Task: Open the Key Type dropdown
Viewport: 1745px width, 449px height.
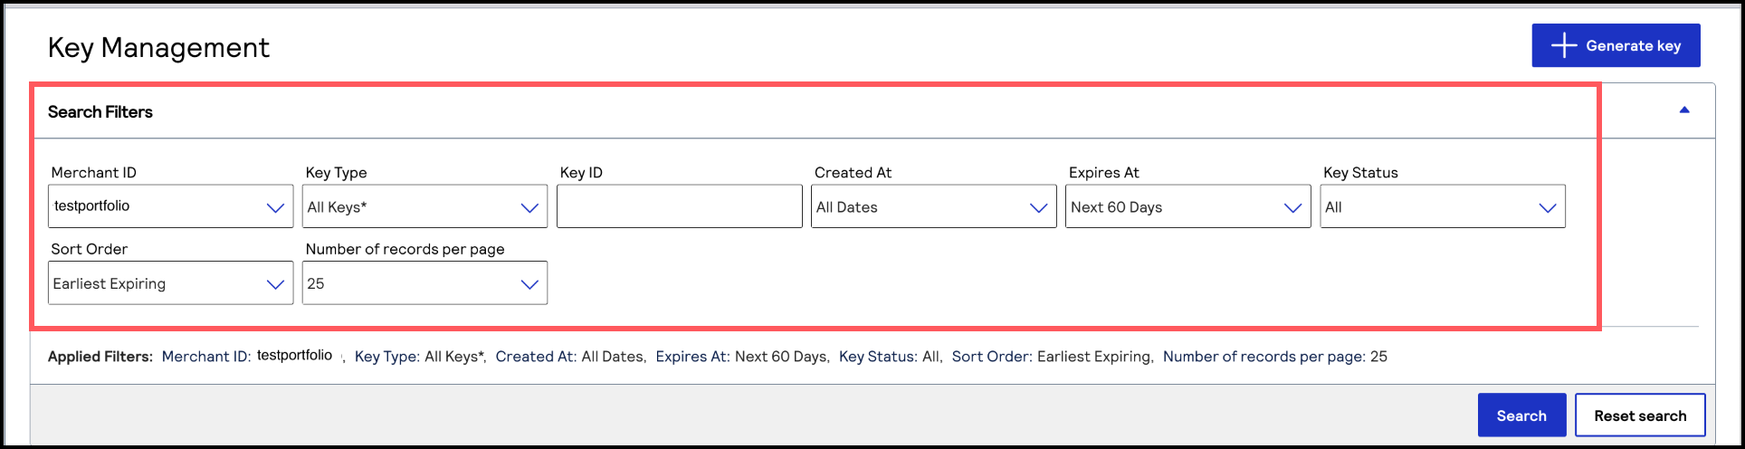Action: pyautogui.click(x=424, y=206)
